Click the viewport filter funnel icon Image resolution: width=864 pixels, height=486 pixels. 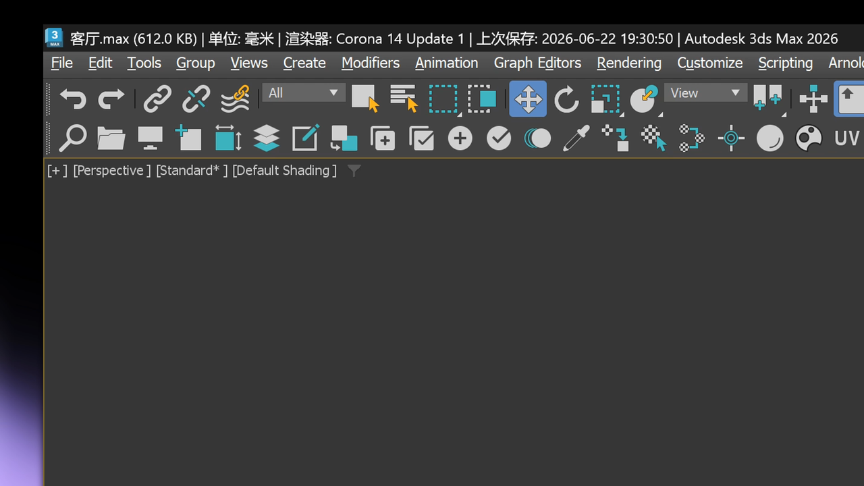click(x=354, y=171)
